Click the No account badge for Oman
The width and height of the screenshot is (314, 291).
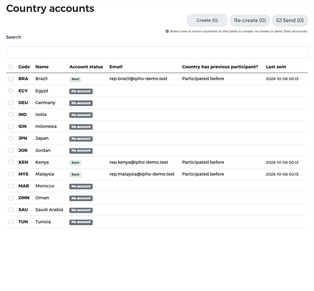pos(81,198)
